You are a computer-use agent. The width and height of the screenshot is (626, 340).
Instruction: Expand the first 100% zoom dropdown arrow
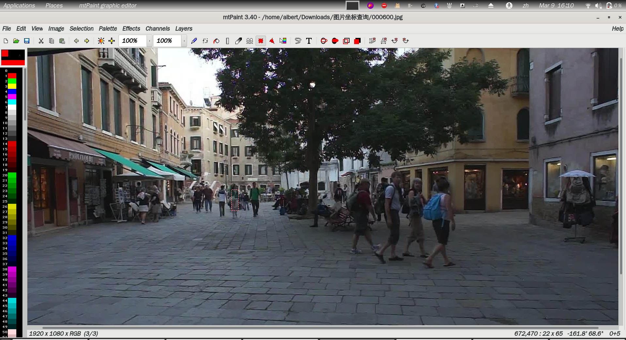(x=149, y=41)
